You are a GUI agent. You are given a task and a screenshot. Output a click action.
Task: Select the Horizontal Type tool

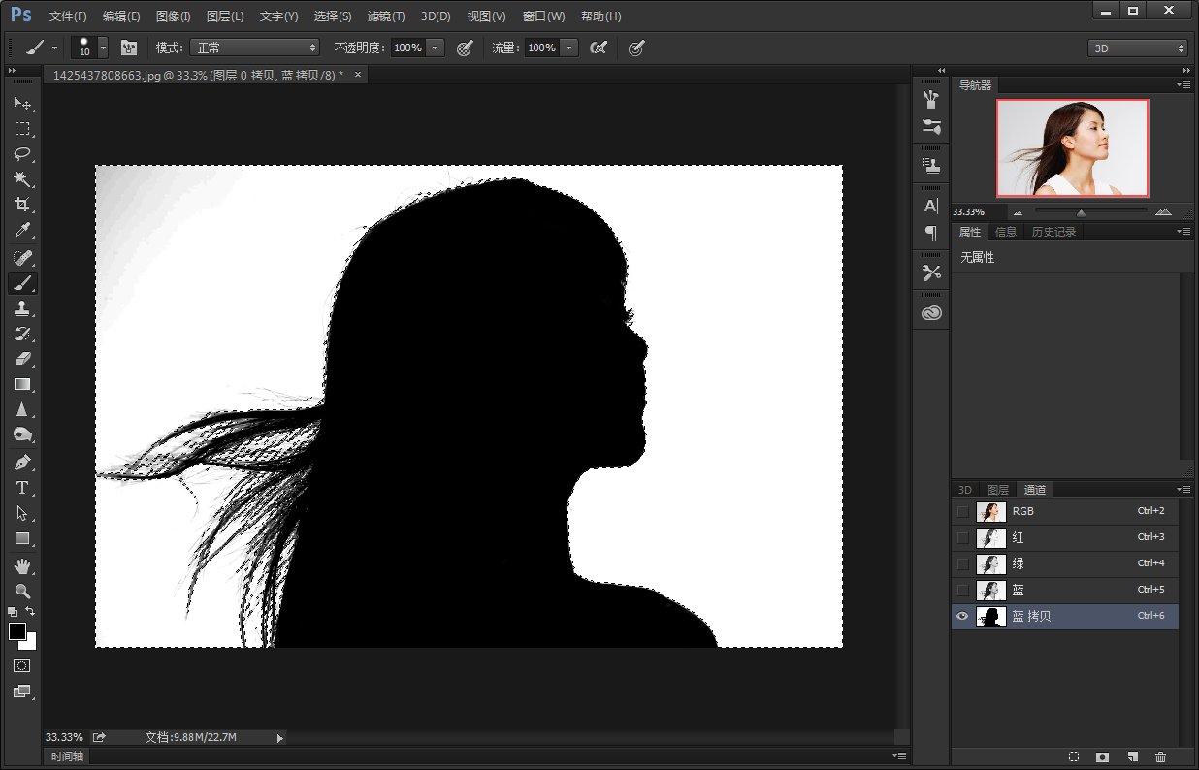click(22, 488)
